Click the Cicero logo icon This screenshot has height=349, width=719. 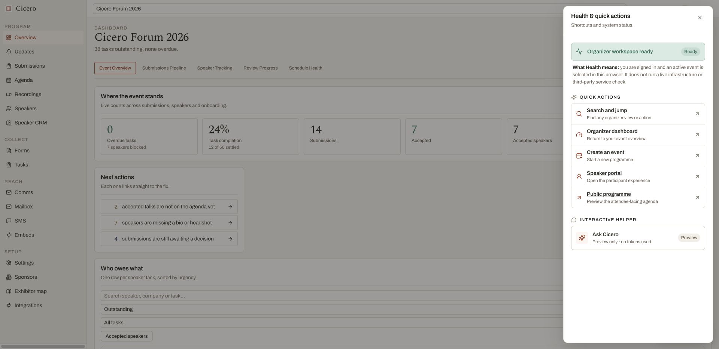(x=9, y=8)
